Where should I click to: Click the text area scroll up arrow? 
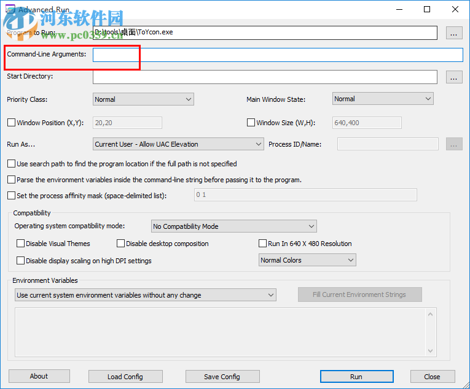tap(431, 314)
